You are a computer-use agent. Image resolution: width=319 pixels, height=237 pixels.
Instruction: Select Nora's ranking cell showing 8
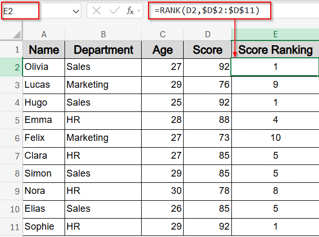275,191
